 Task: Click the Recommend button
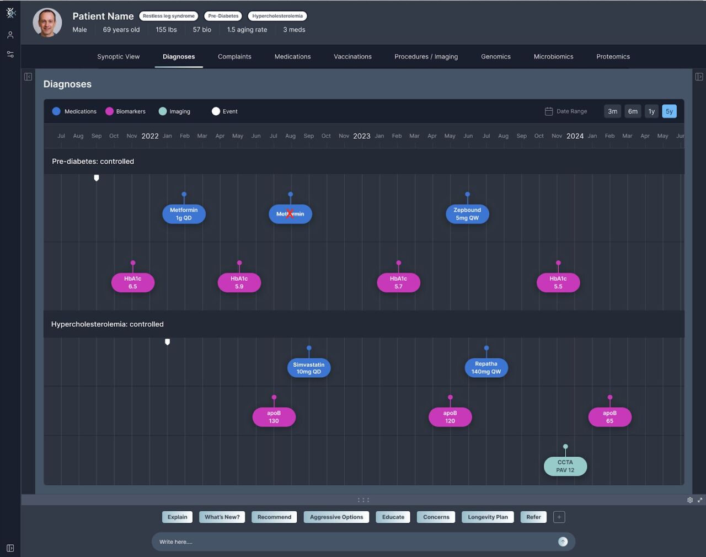274,517
